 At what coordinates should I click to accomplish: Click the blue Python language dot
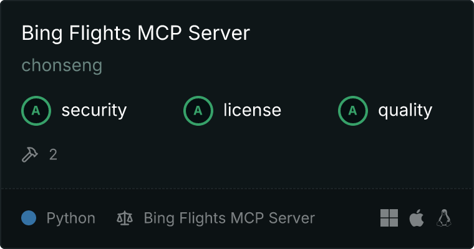pos(29,218)
